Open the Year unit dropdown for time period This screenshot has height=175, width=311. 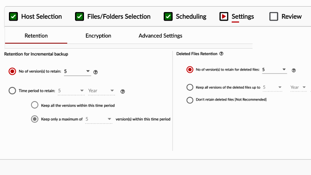pyautogui.click(x=101, y=91)
